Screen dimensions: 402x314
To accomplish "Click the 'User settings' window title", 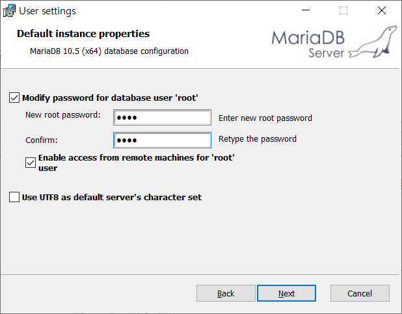I will 47,11.
